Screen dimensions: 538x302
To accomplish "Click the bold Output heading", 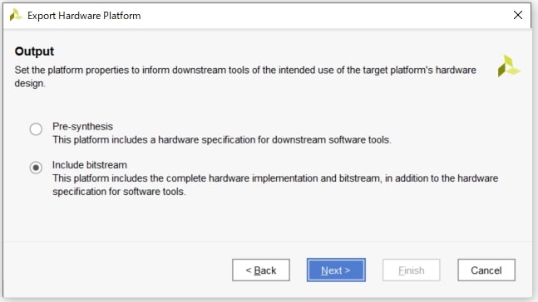I will click(x=34, y=51).
